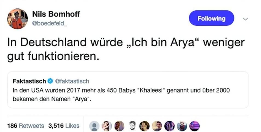Open the quoted Faktastisch tweet card
Viewport: 261px width, 132px height.
[x=128, y=90]
